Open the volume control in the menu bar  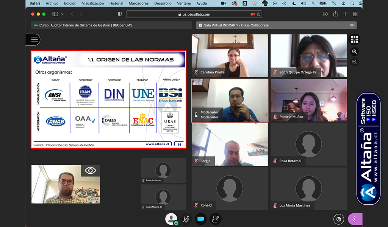point(304,3)
